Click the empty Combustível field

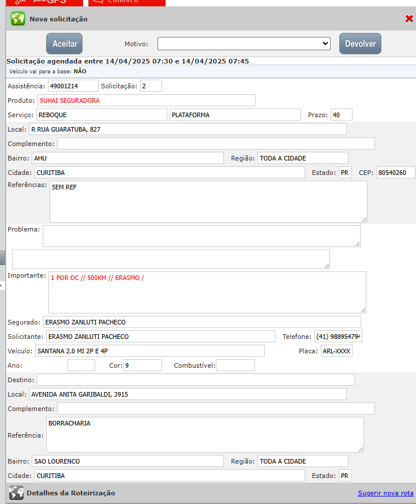coord(235,365)
